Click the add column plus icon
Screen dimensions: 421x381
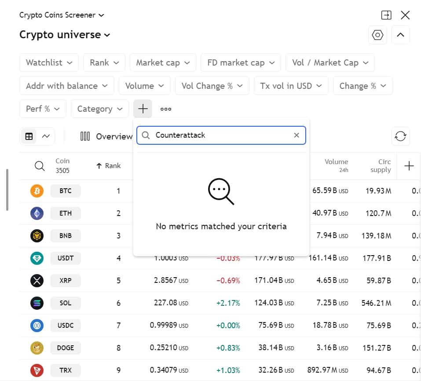[409, 166]
